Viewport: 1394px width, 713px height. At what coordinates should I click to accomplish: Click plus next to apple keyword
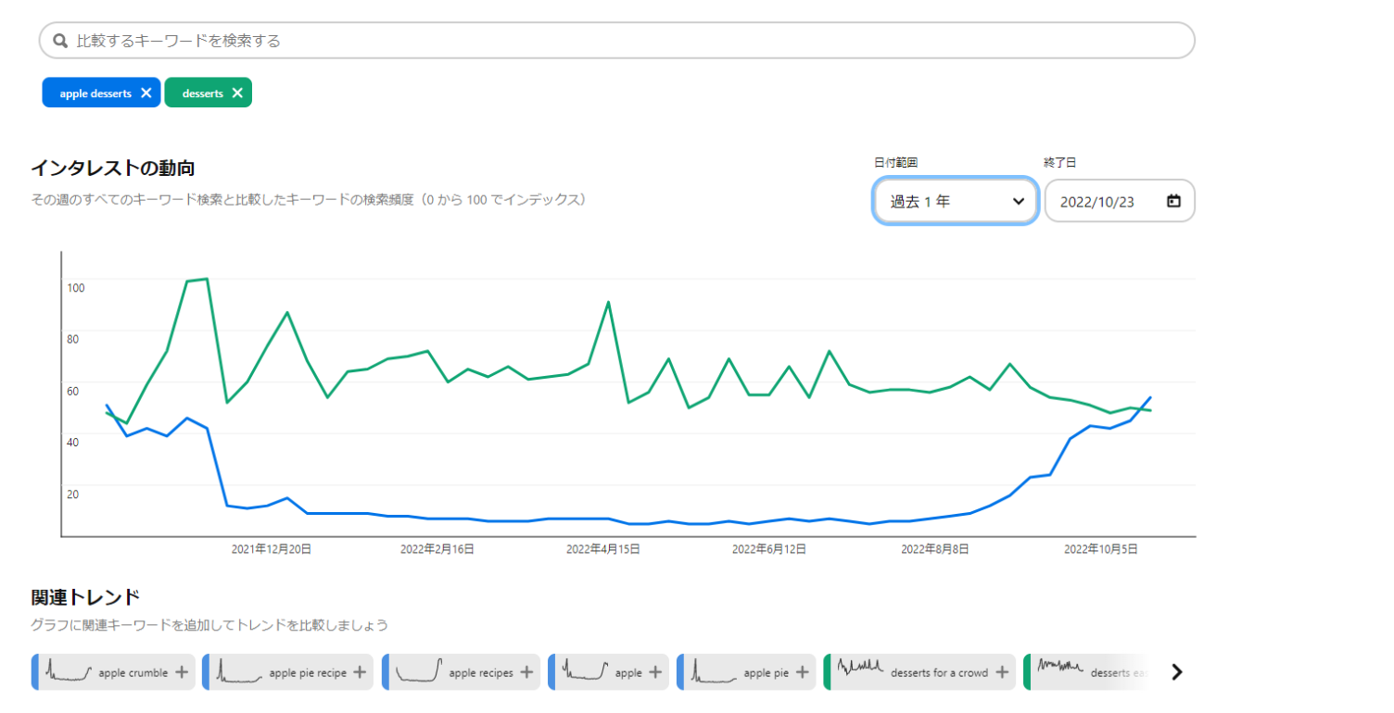[654, 672]
